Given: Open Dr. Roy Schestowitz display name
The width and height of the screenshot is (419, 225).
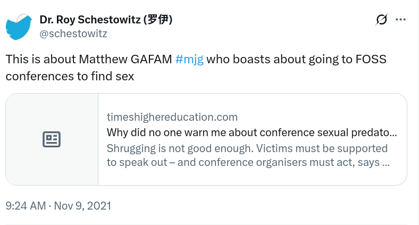Looking at the screenshot, I should pos(106,20).
